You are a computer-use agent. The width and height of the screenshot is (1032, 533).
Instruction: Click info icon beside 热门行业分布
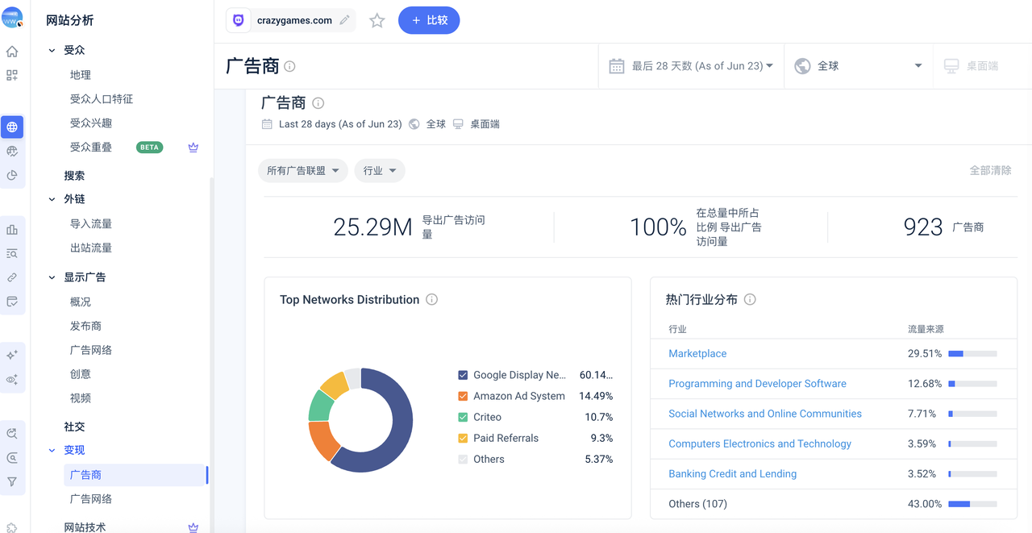[x=750, y=300]
